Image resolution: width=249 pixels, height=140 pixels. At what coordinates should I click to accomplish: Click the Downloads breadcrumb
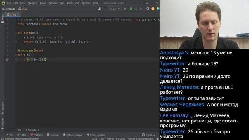click(9, 9)
